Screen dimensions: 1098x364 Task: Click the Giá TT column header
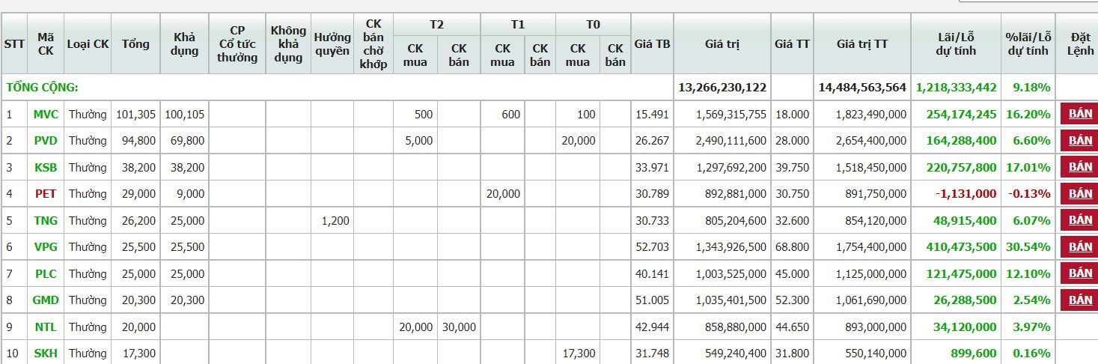point(792,43)
